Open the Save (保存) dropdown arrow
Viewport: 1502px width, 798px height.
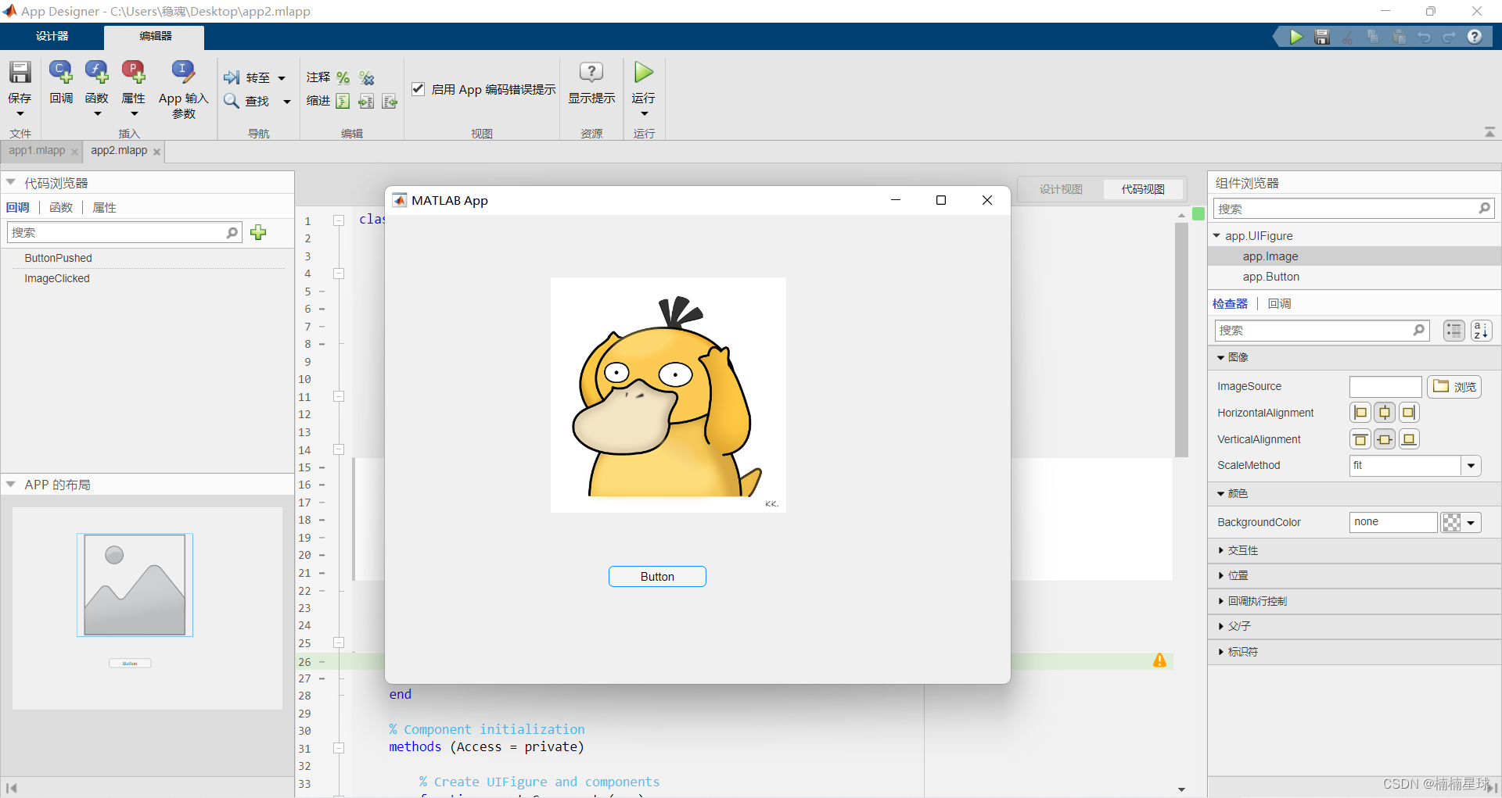[20, 114]
